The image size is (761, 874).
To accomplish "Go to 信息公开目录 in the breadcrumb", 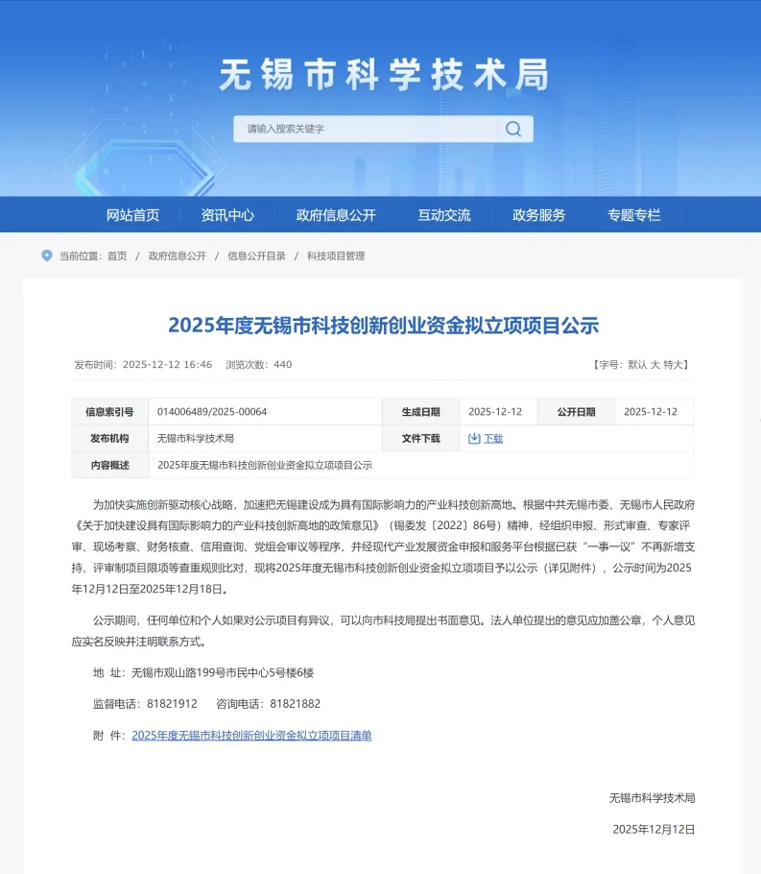I will point(256,256).
